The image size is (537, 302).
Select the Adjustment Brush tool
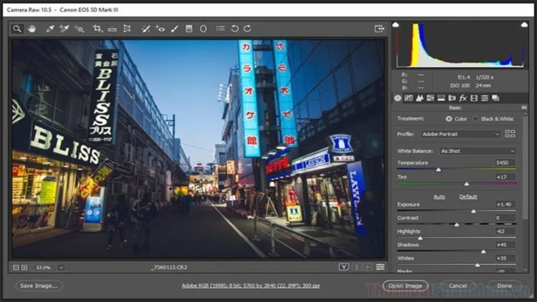[x=175, y=29]
